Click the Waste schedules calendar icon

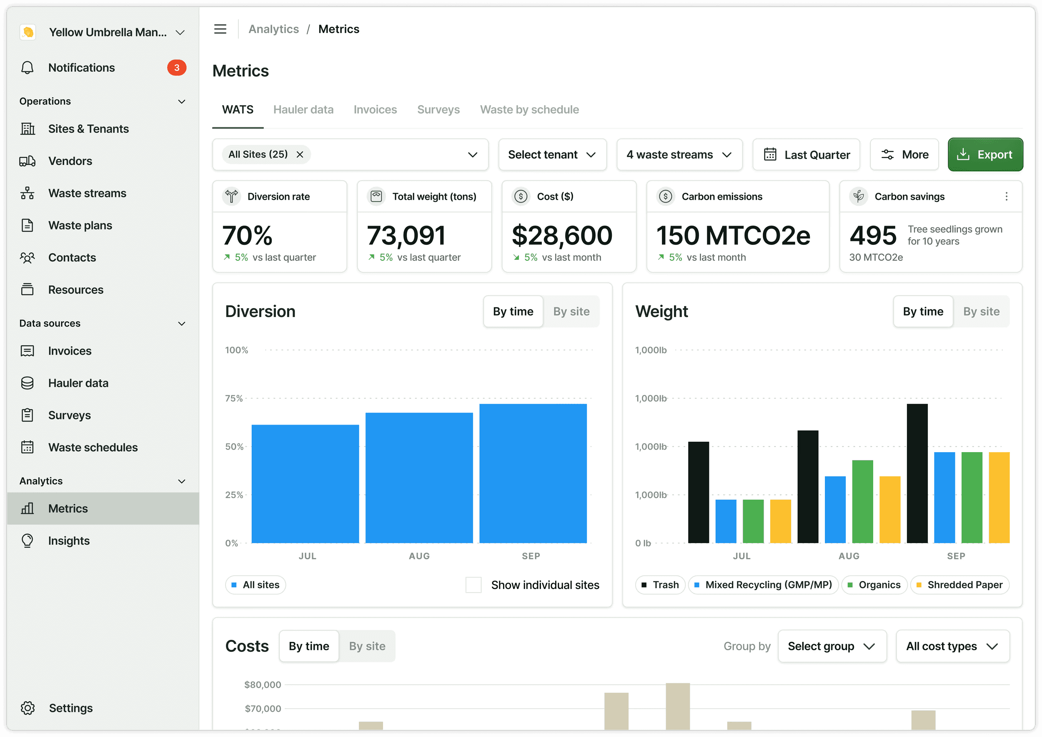pos(27,447)
